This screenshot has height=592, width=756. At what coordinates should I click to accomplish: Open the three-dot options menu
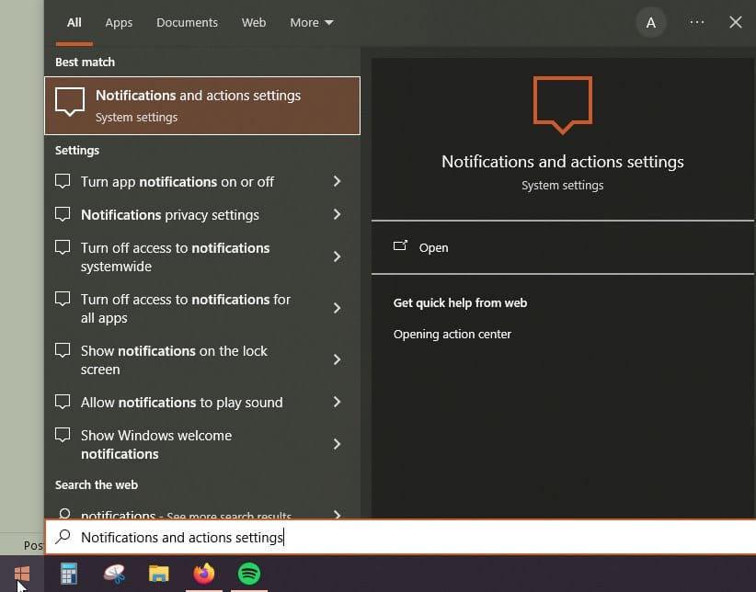pyautogui.click(x=697, y=22)
